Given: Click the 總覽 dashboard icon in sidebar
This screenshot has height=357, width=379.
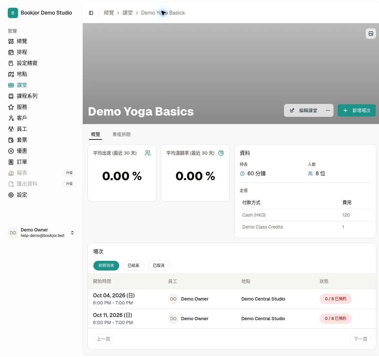Looking at the screenshot, I should point(11,41).
